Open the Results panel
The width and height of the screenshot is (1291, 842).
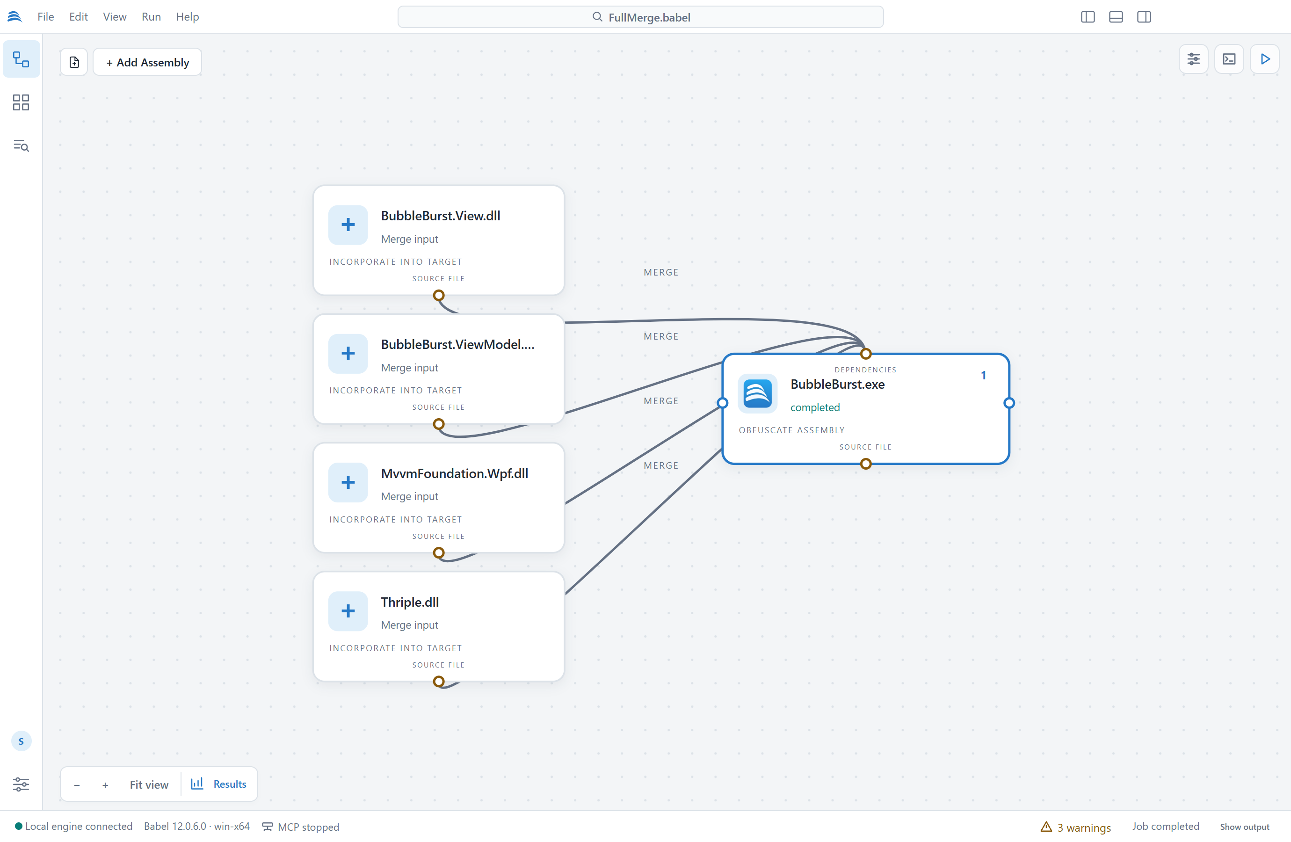point(219,784)
